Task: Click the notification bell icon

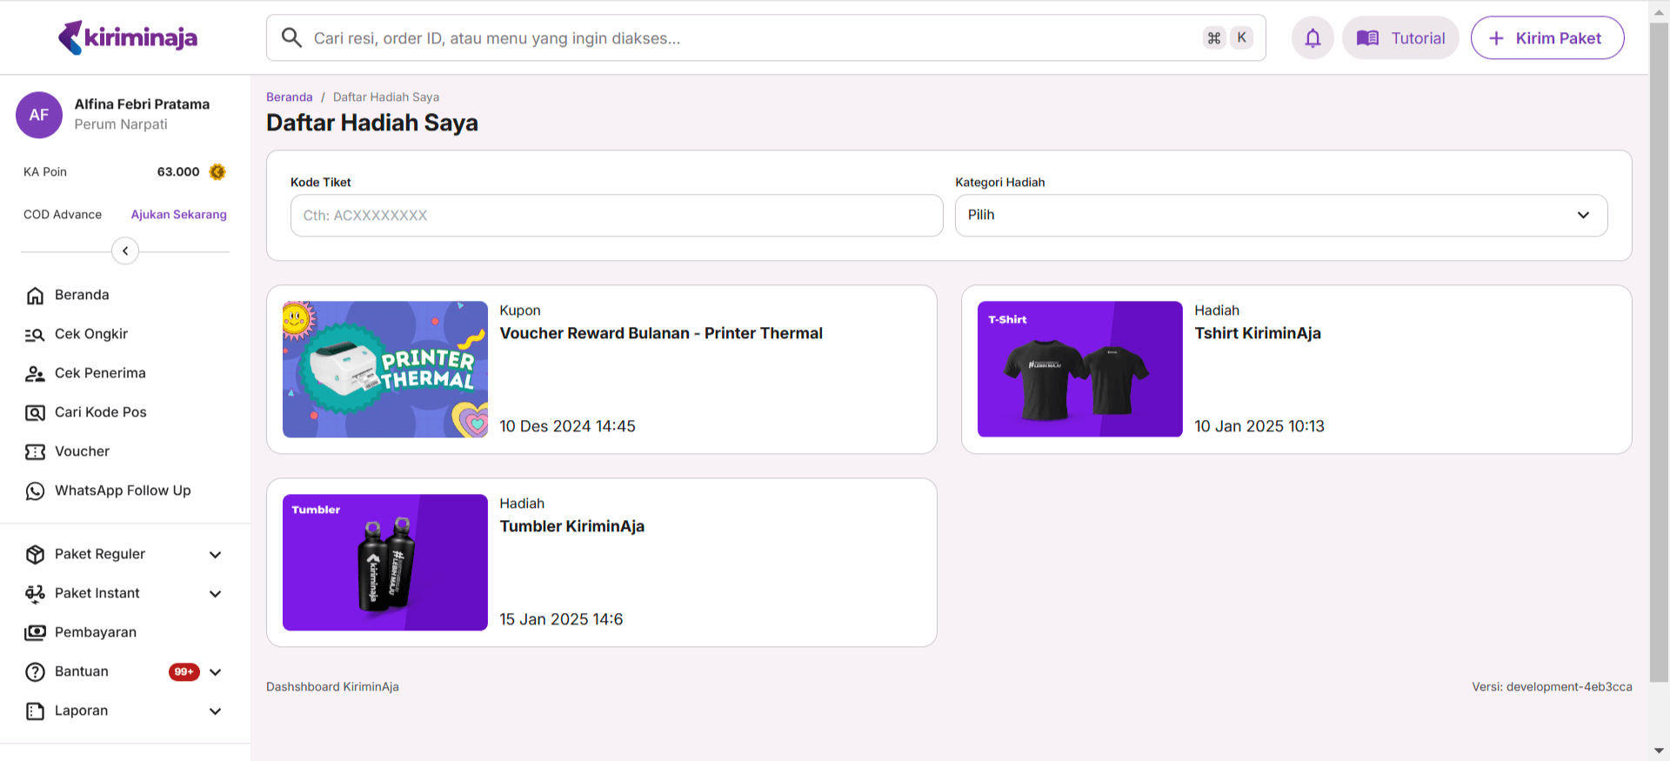Action: point(1313,38)
